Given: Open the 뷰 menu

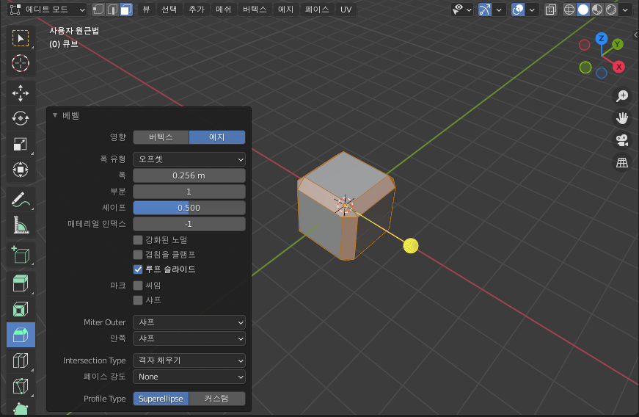Looking at the screenshot, I should point(146,10).
